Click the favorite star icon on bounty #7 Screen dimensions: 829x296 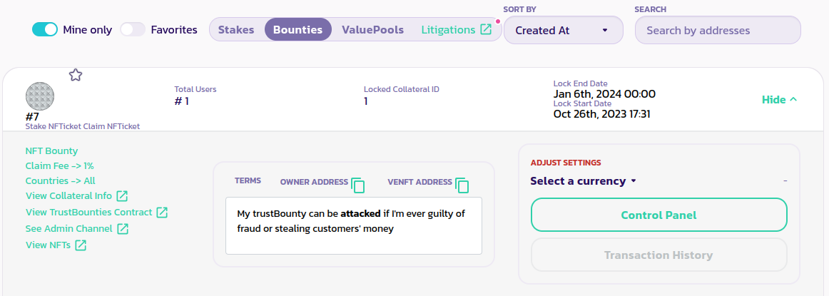click(76, 75)
